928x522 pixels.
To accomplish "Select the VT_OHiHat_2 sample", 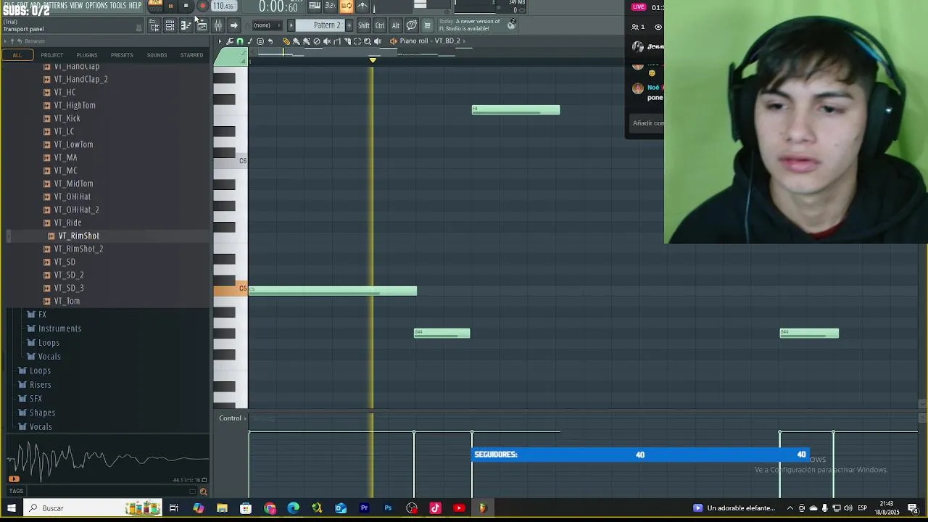I will 76,210.
